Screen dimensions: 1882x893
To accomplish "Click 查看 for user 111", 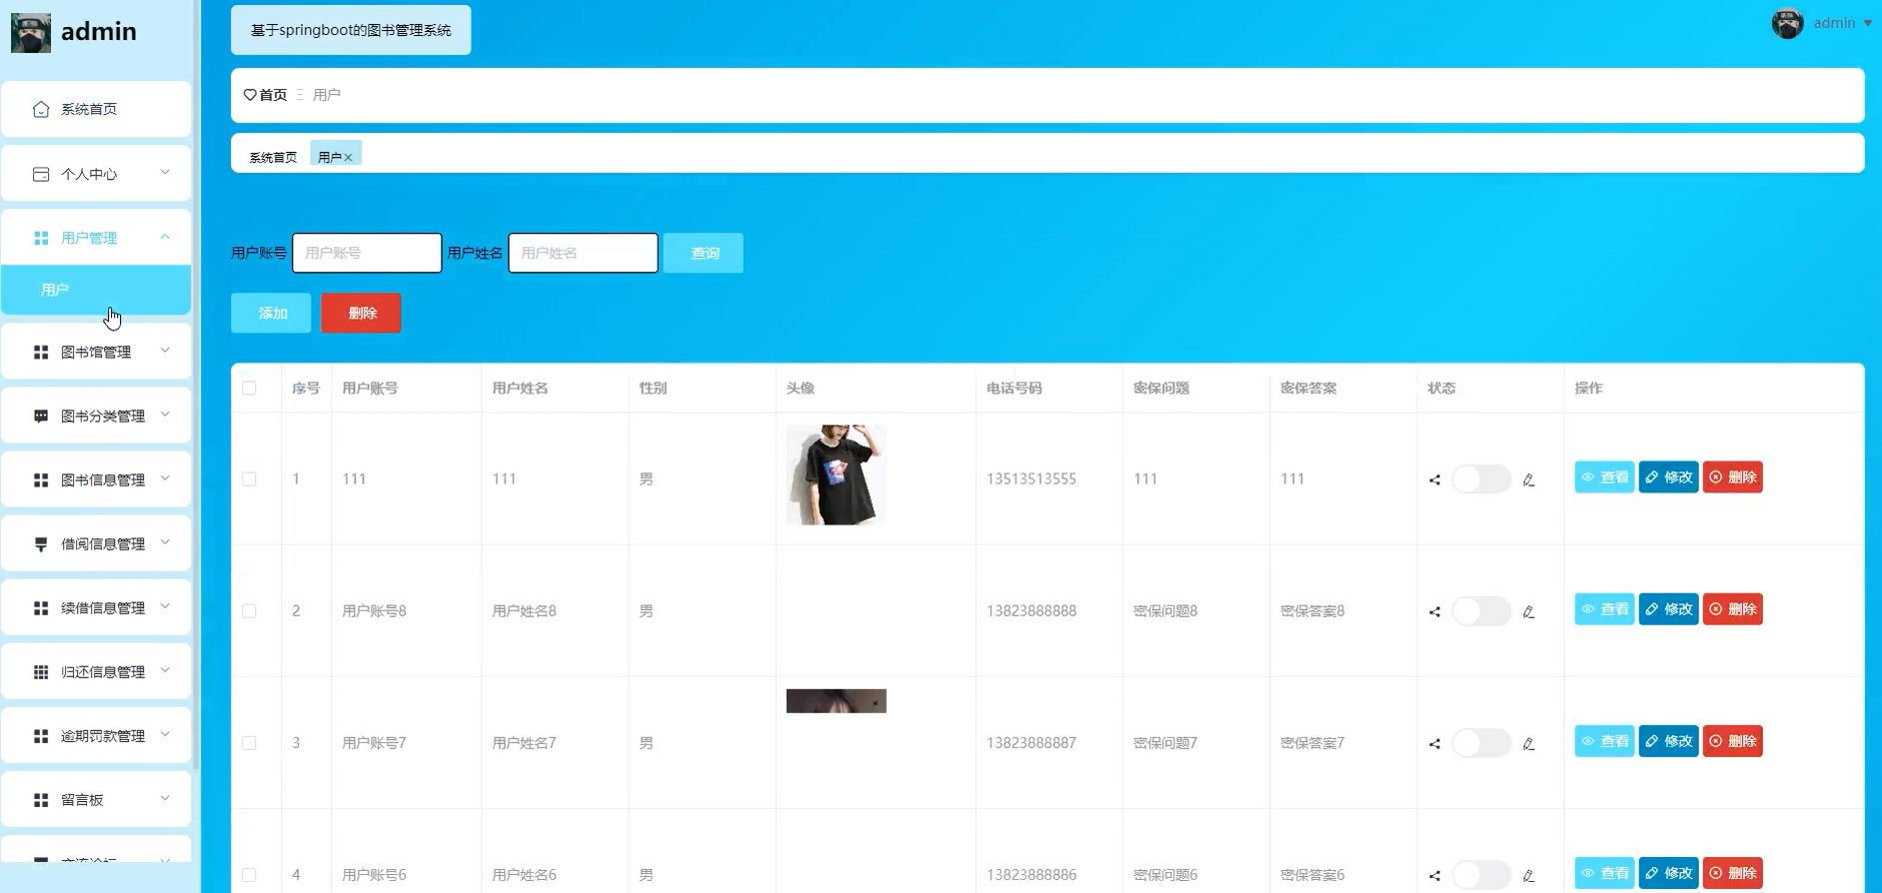I will pos(1604,477).
